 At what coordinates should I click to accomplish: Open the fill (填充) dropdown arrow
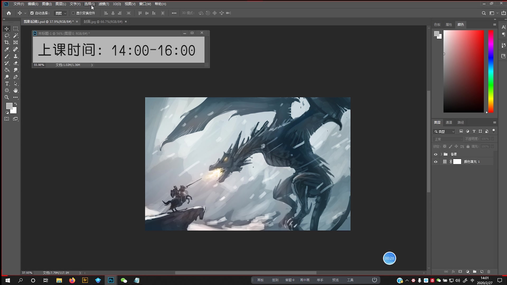(x=492, y=146)
